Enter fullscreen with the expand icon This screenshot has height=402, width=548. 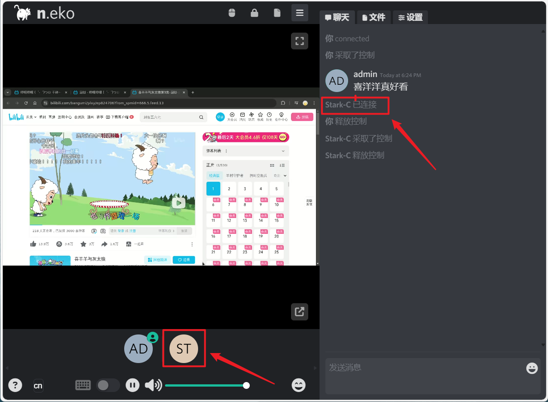[300, 41]
